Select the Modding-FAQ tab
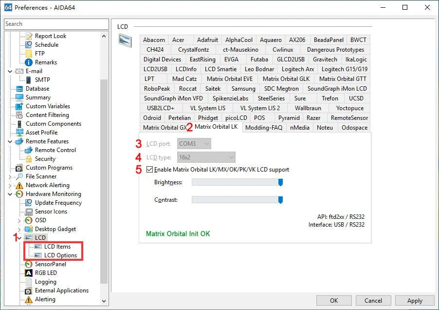The height and width of the screenshot is (310, 439). [264, 128]
